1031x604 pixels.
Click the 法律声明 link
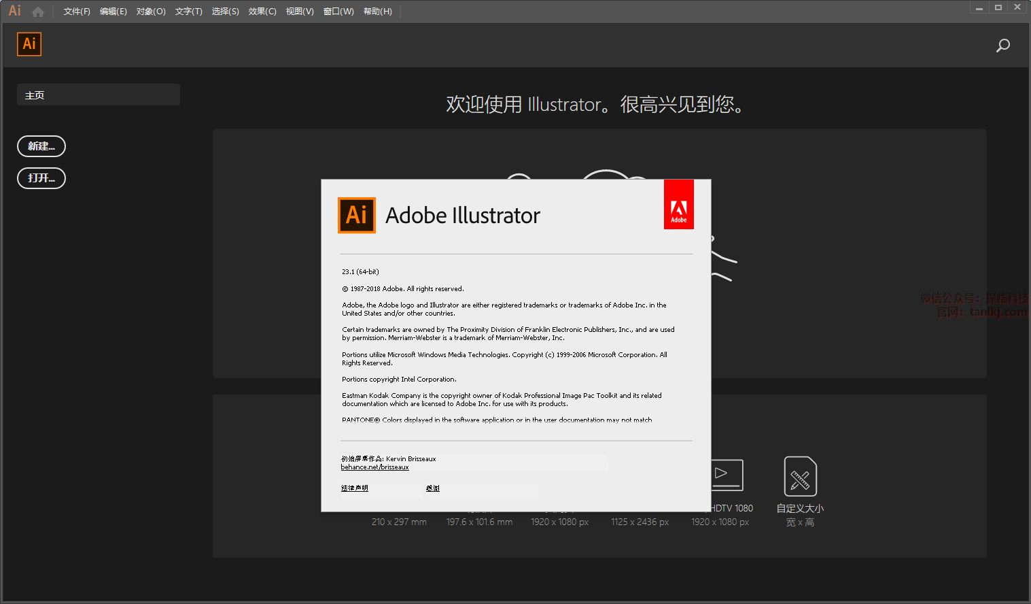pyautogui.click(x=354, y=488)
